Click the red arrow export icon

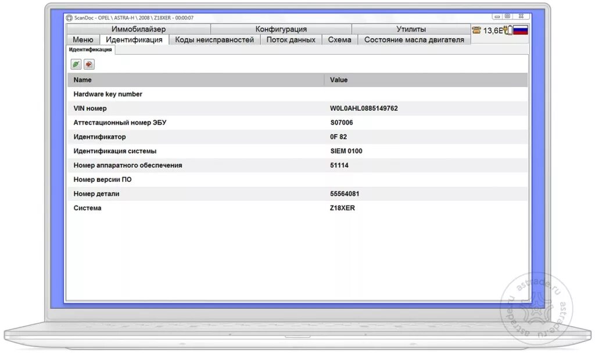coord(89,64)
